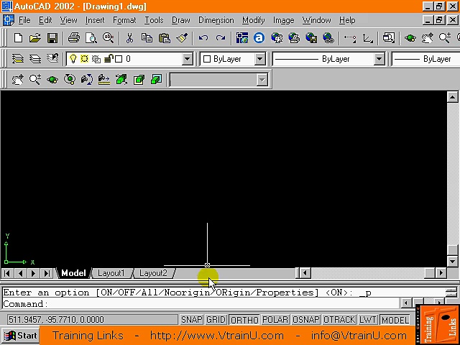Open Named Views icon on Standard toolbar
This screenshot has width=460, height=345.
coord(389,38)
